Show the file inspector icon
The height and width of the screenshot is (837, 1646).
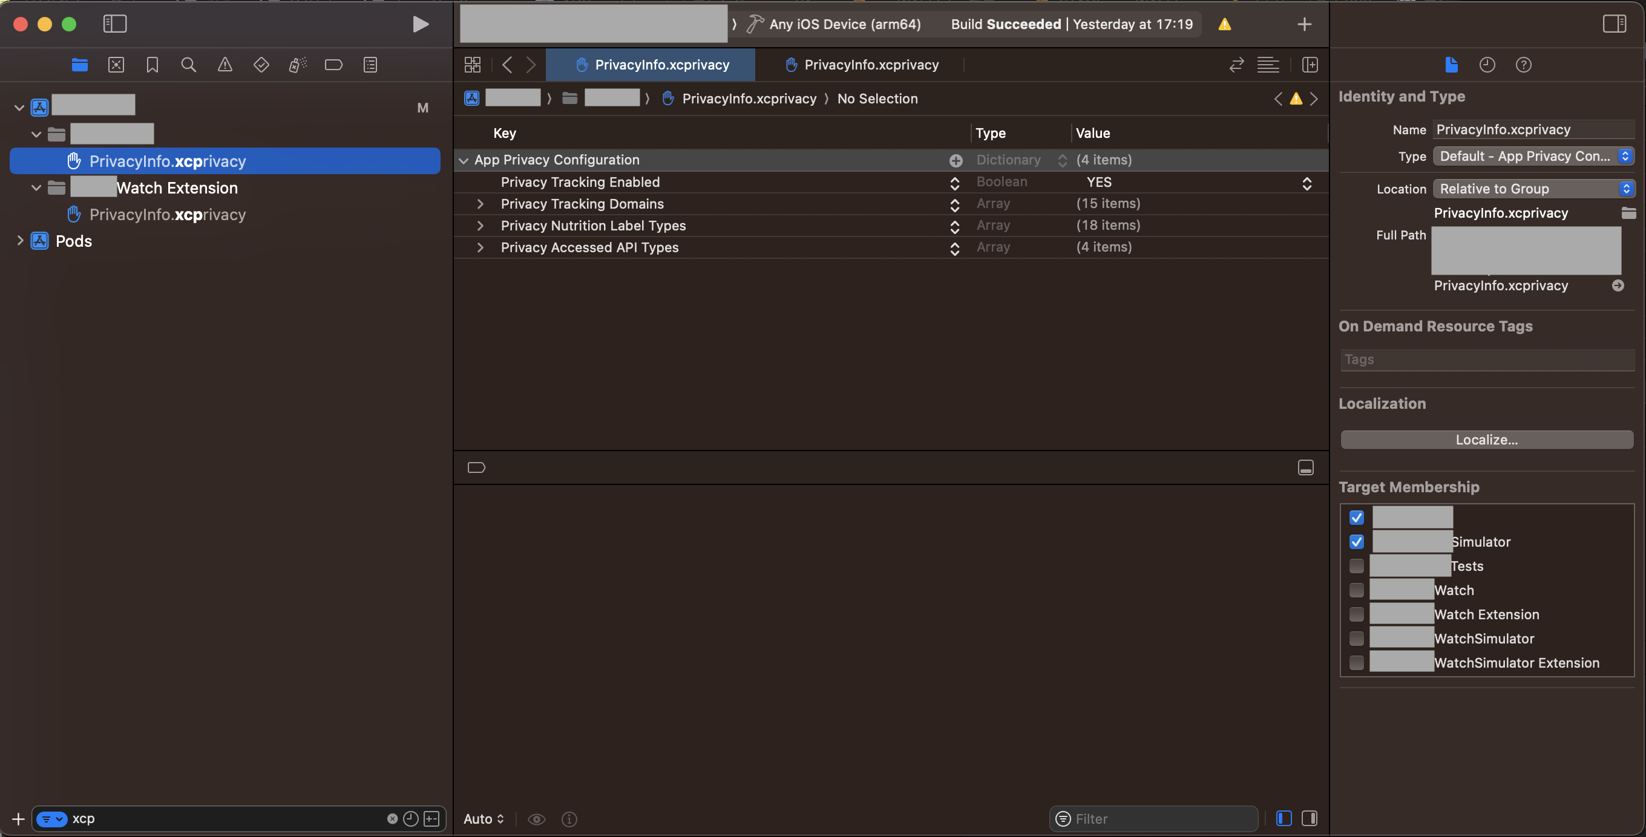[1451, 65]
